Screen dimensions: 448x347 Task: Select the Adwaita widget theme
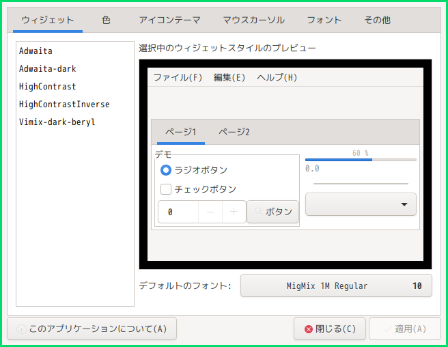(x=75, y=51)
